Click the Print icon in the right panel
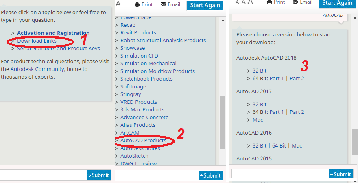Screen dimensions: 358x184 tap(269, 2)
